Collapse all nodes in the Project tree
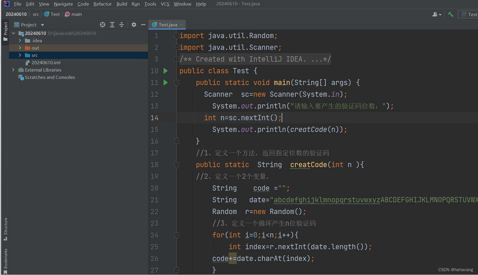 (122, 25)
